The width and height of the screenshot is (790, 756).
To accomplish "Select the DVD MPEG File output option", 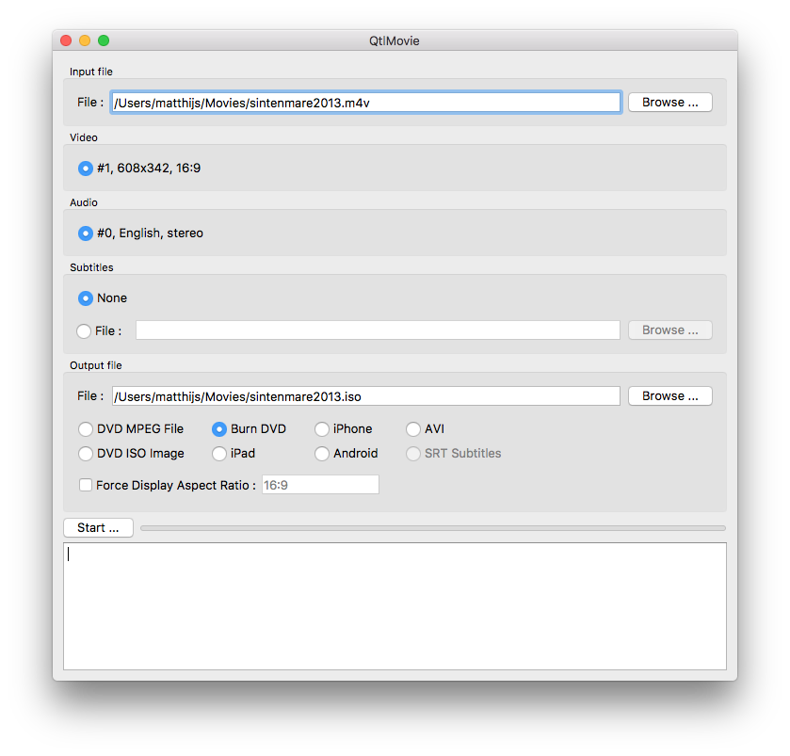I will [x=86, y=429].
